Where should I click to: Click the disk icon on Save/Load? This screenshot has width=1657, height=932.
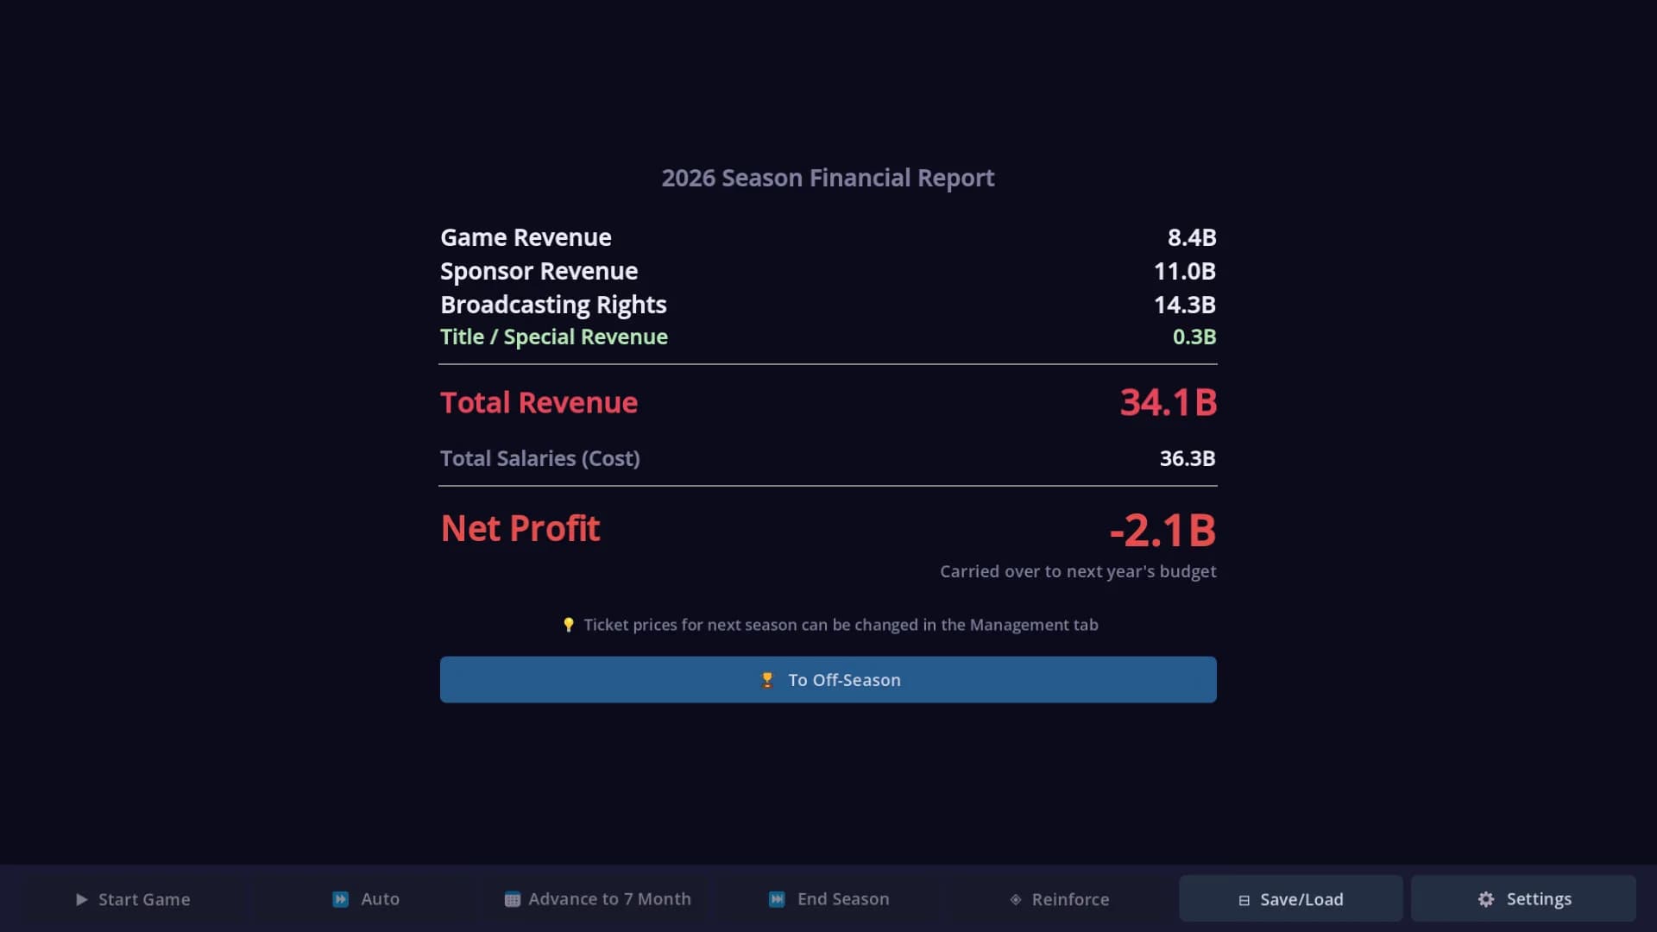pyautogui.click(x=1244, y=900)
